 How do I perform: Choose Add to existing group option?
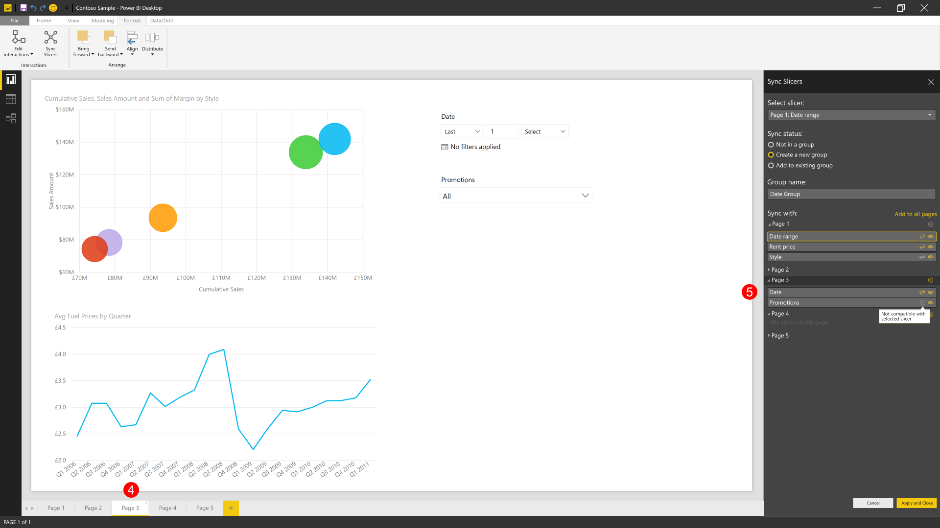[x=771, y=166]
